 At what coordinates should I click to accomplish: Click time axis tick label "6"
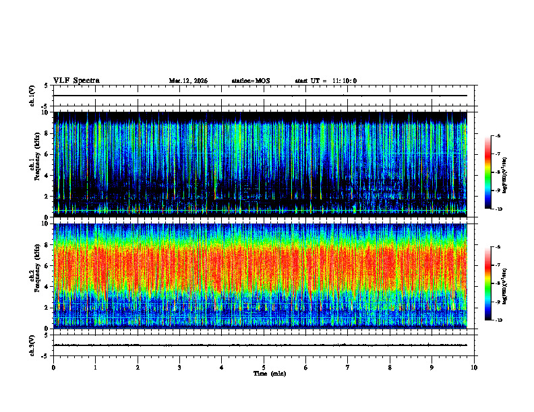coord(305,368)
